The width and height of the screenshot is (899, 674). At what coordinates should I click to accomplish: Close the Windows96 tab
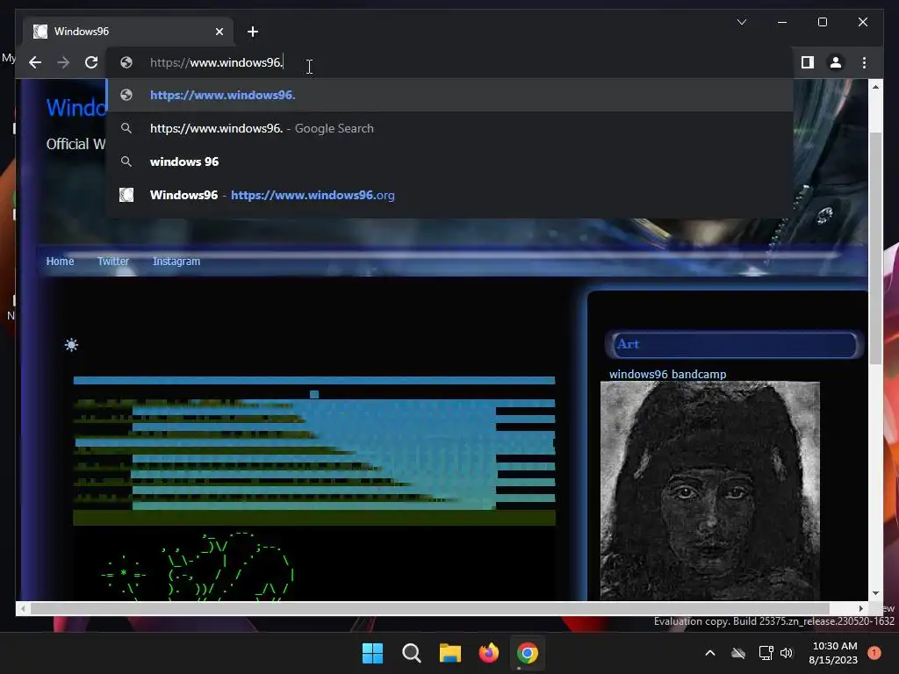tap(219, 32)
